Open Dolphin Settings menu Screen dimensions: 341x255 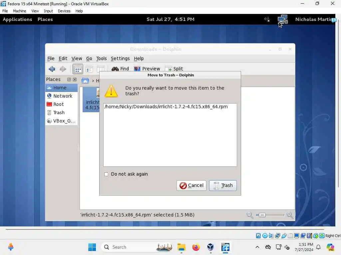click(120, 58)
